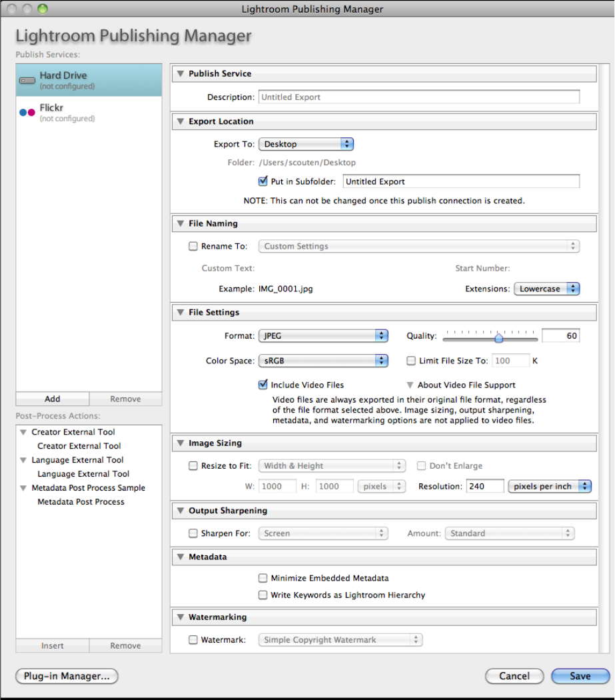Enable Limit File Size To
This screenshot has height=700, width=615.
(411, 361)
